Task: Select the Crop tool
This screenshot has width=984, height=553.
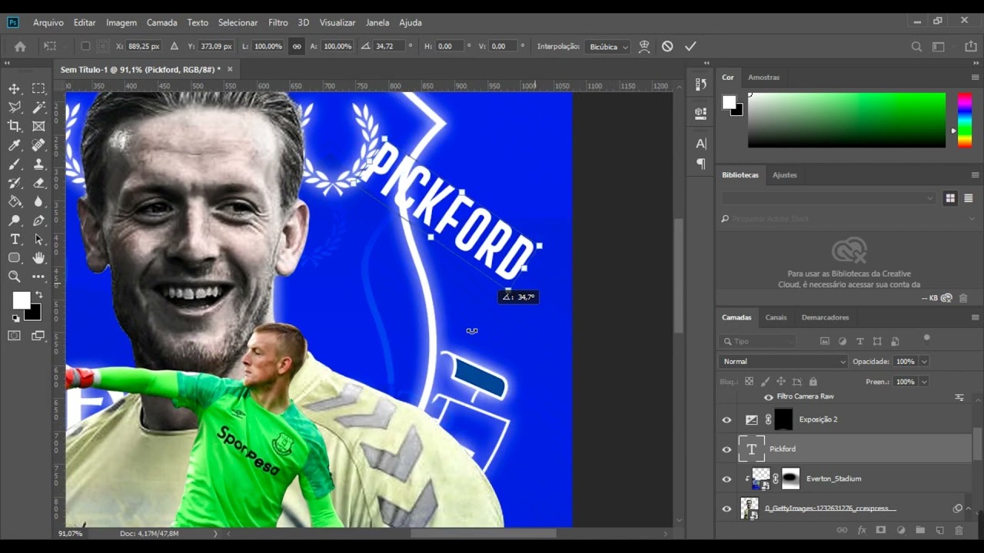Action: (15, 126)
